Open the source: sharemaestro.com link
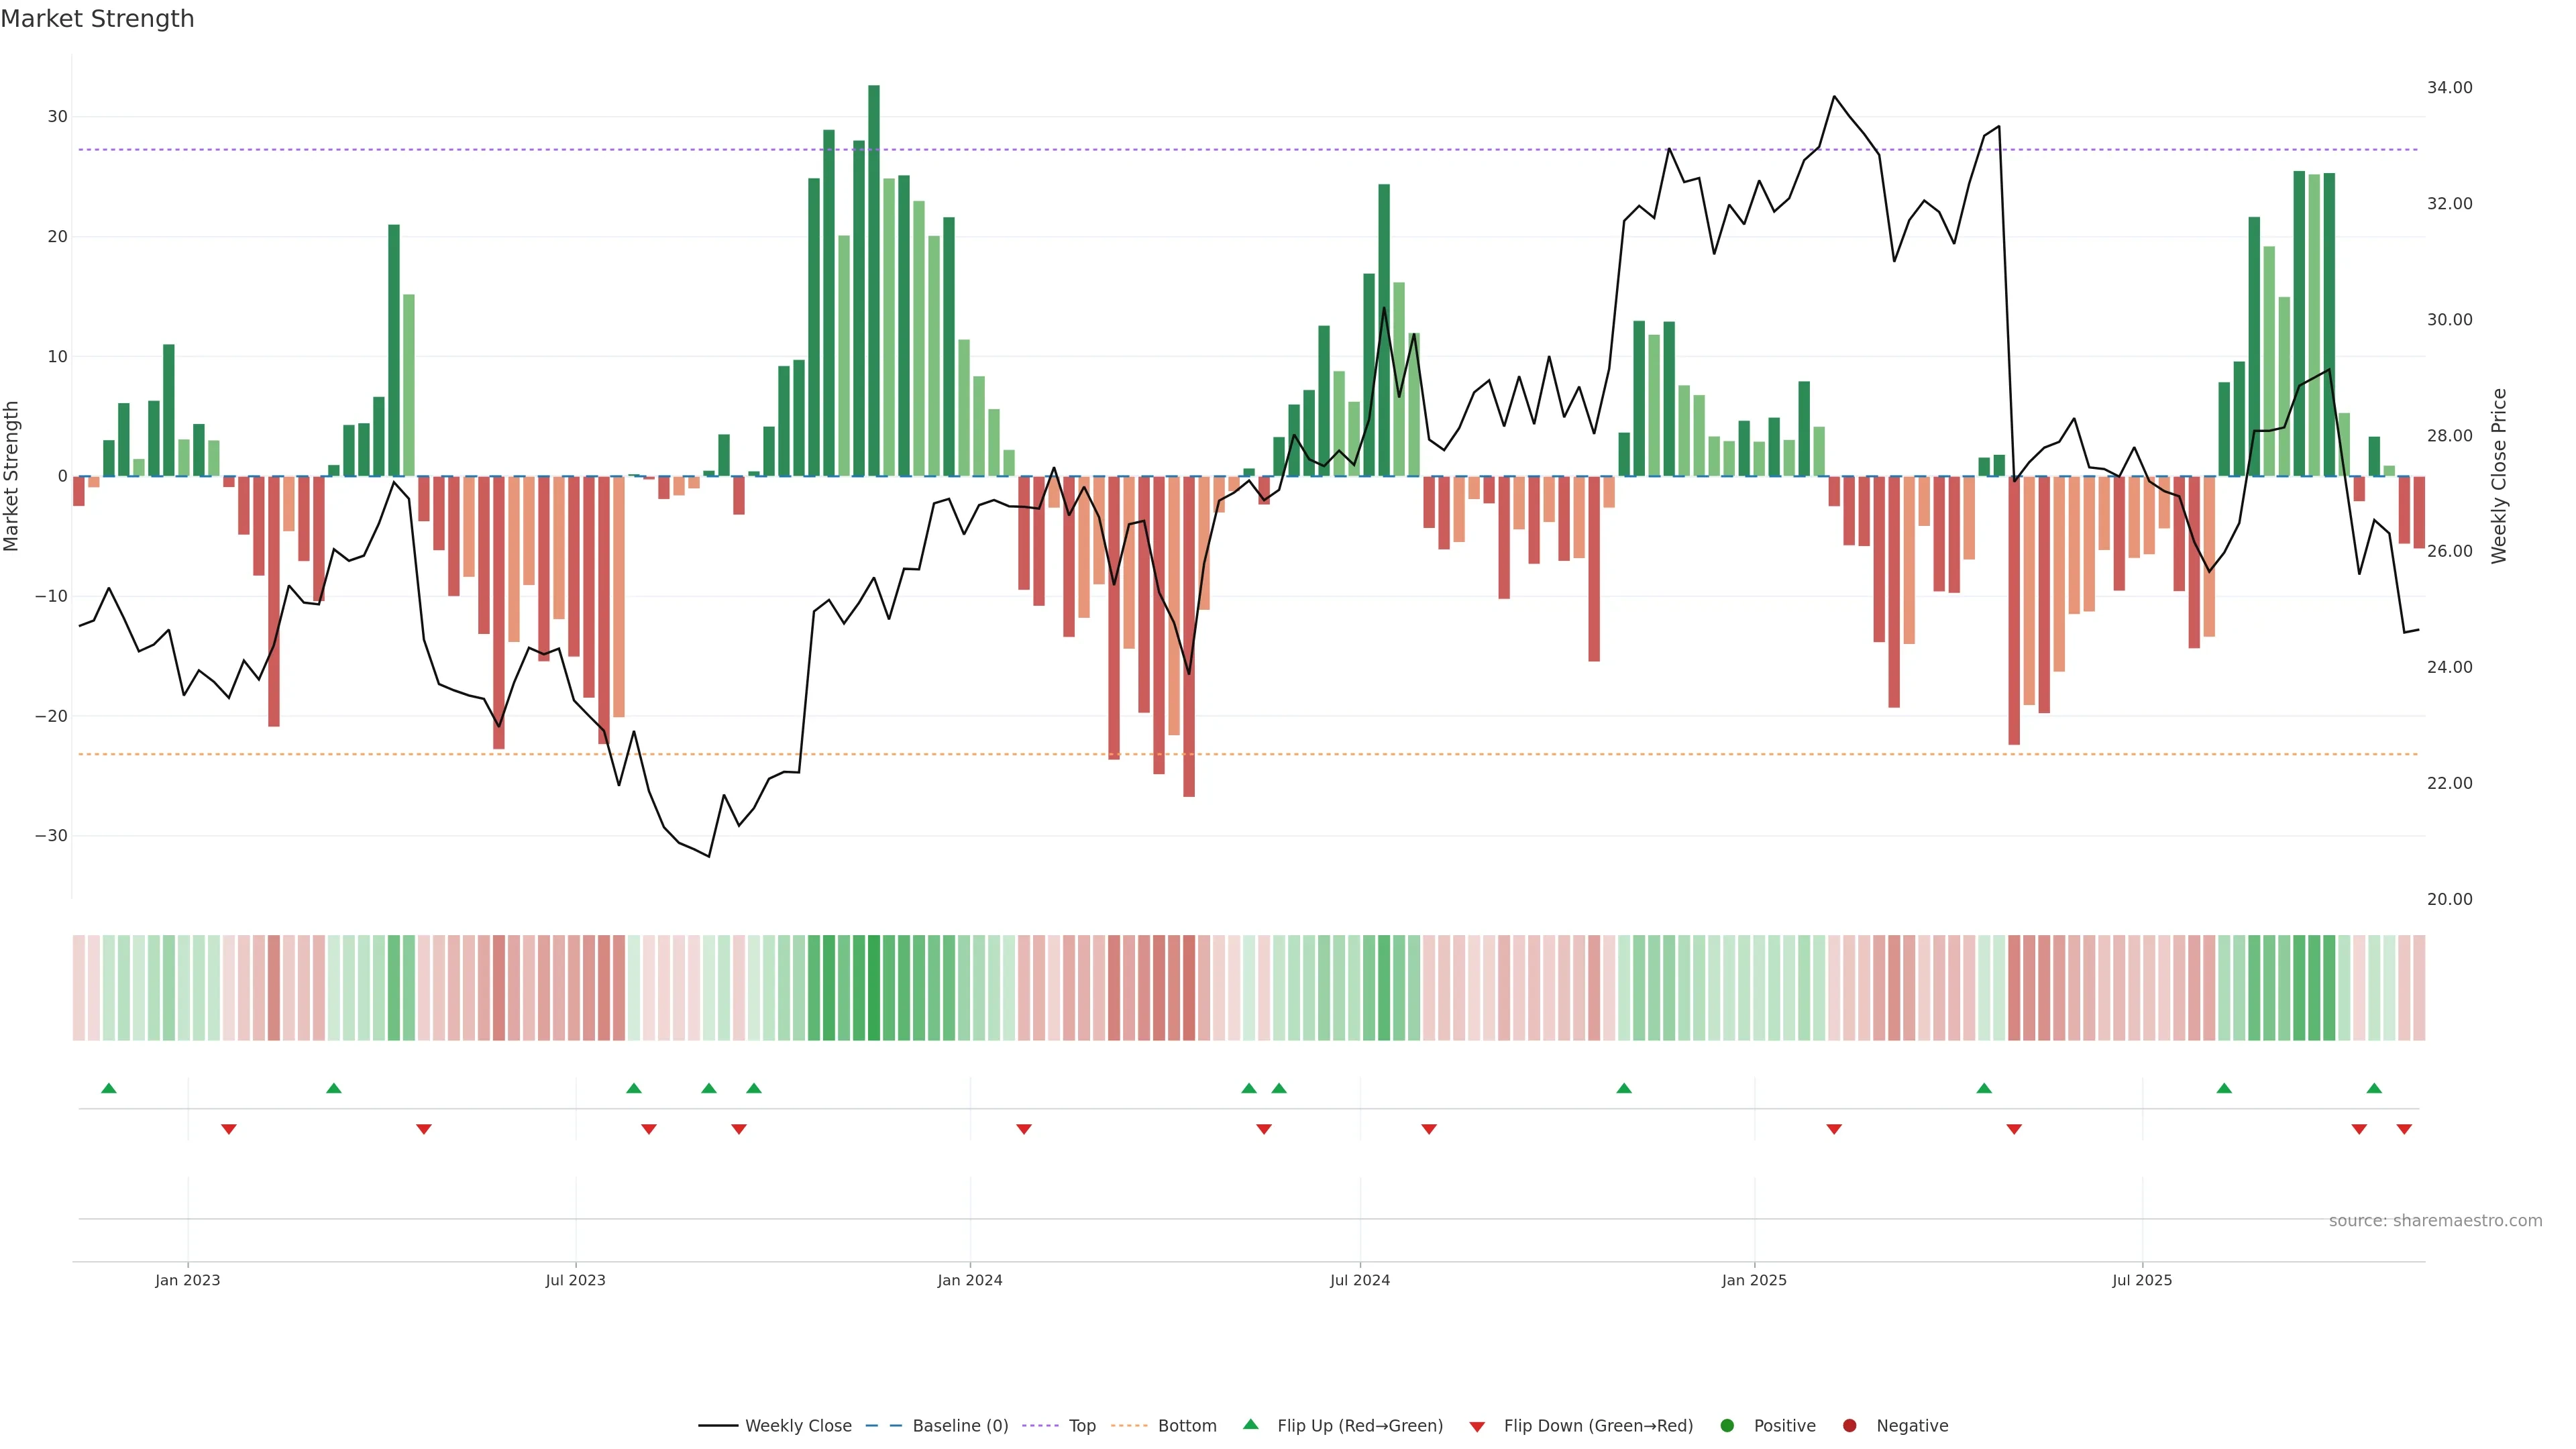This screenshot has height=1449, width=2576. tap(2435, 1221)
